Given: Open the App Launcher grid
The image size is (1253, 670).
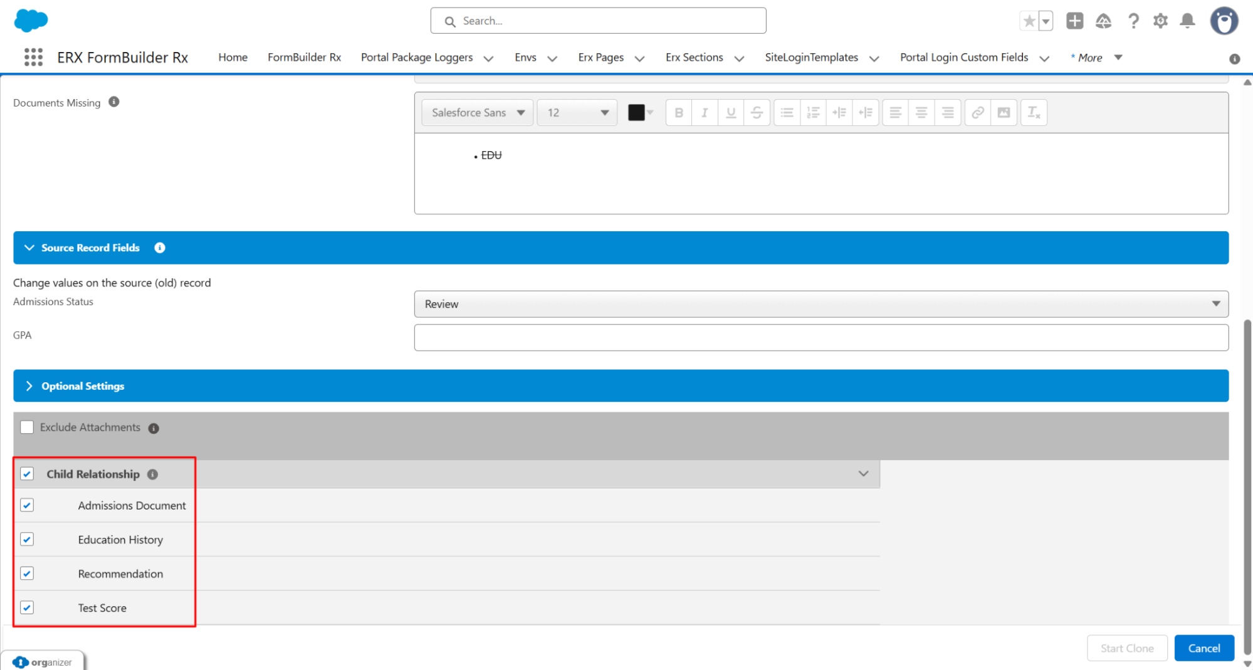Looking at the screenshot, I should pyautogui.click(x=33, y=57).
